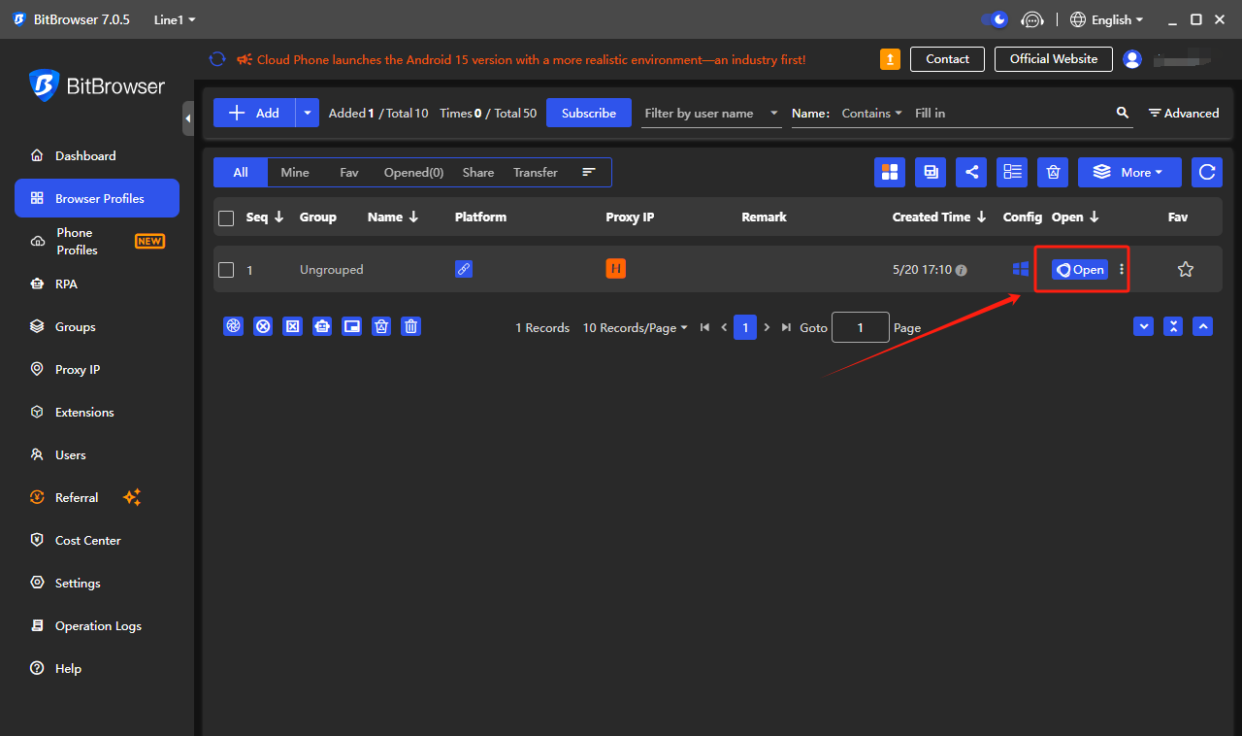Switch to the Fav tab
The width and height of the screenshot is (1242, 736).
tap(349, 172)
